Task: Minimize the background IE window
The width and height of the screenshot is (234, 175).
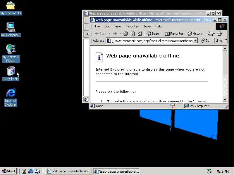Action: pyautogui.click(x=208, y=13)
